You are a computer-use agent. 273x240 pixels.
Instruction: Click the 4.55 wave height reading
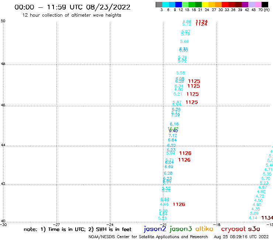[258, 200]
